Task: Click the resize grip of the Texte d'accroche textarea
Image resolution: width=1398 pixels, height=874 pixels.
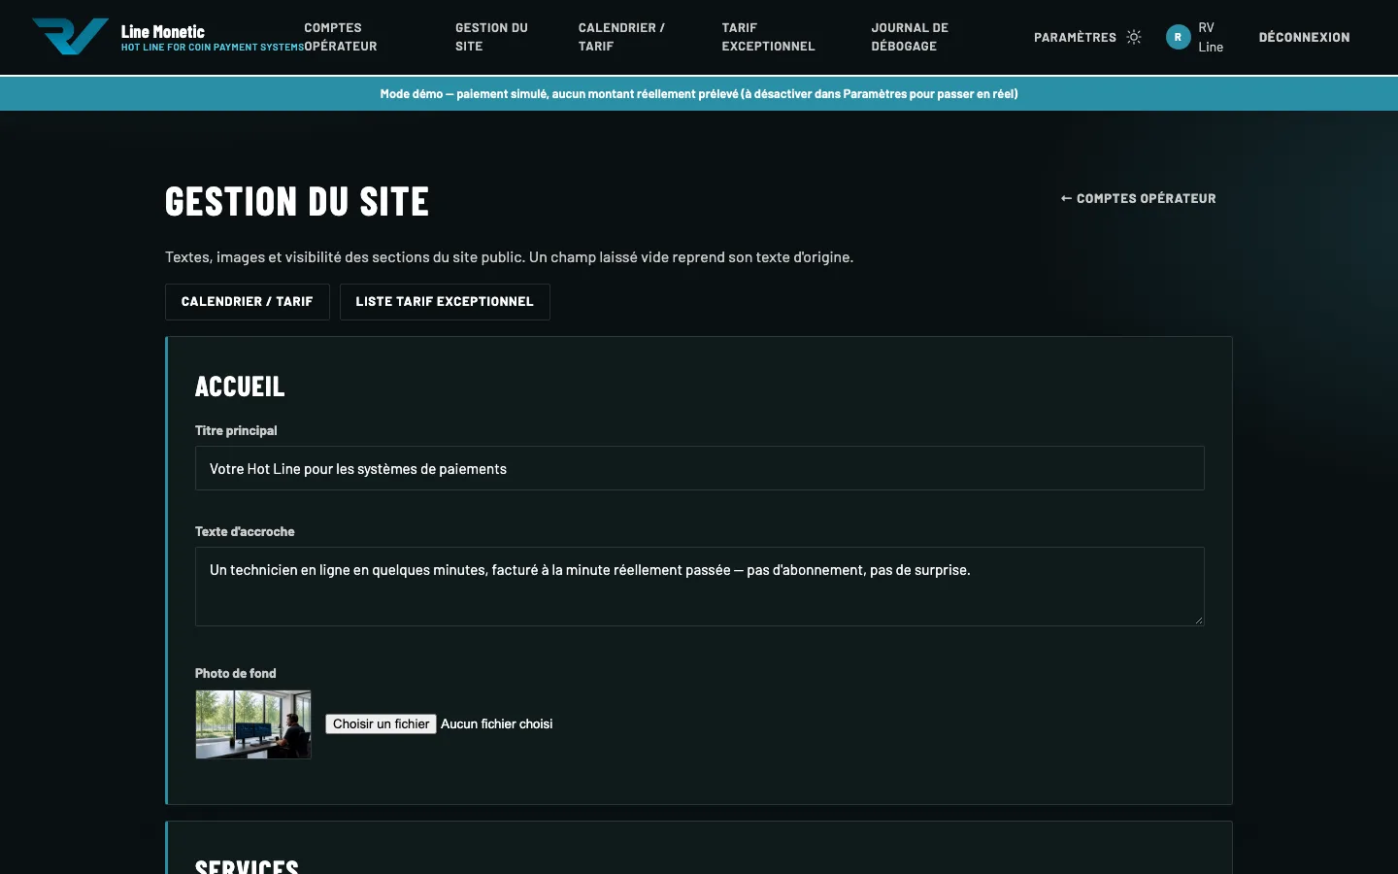Action: 1199,621
